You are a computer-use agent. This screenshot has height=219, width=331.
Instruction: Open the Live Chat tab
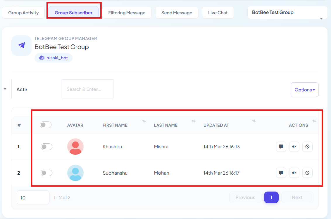point(218,13)
